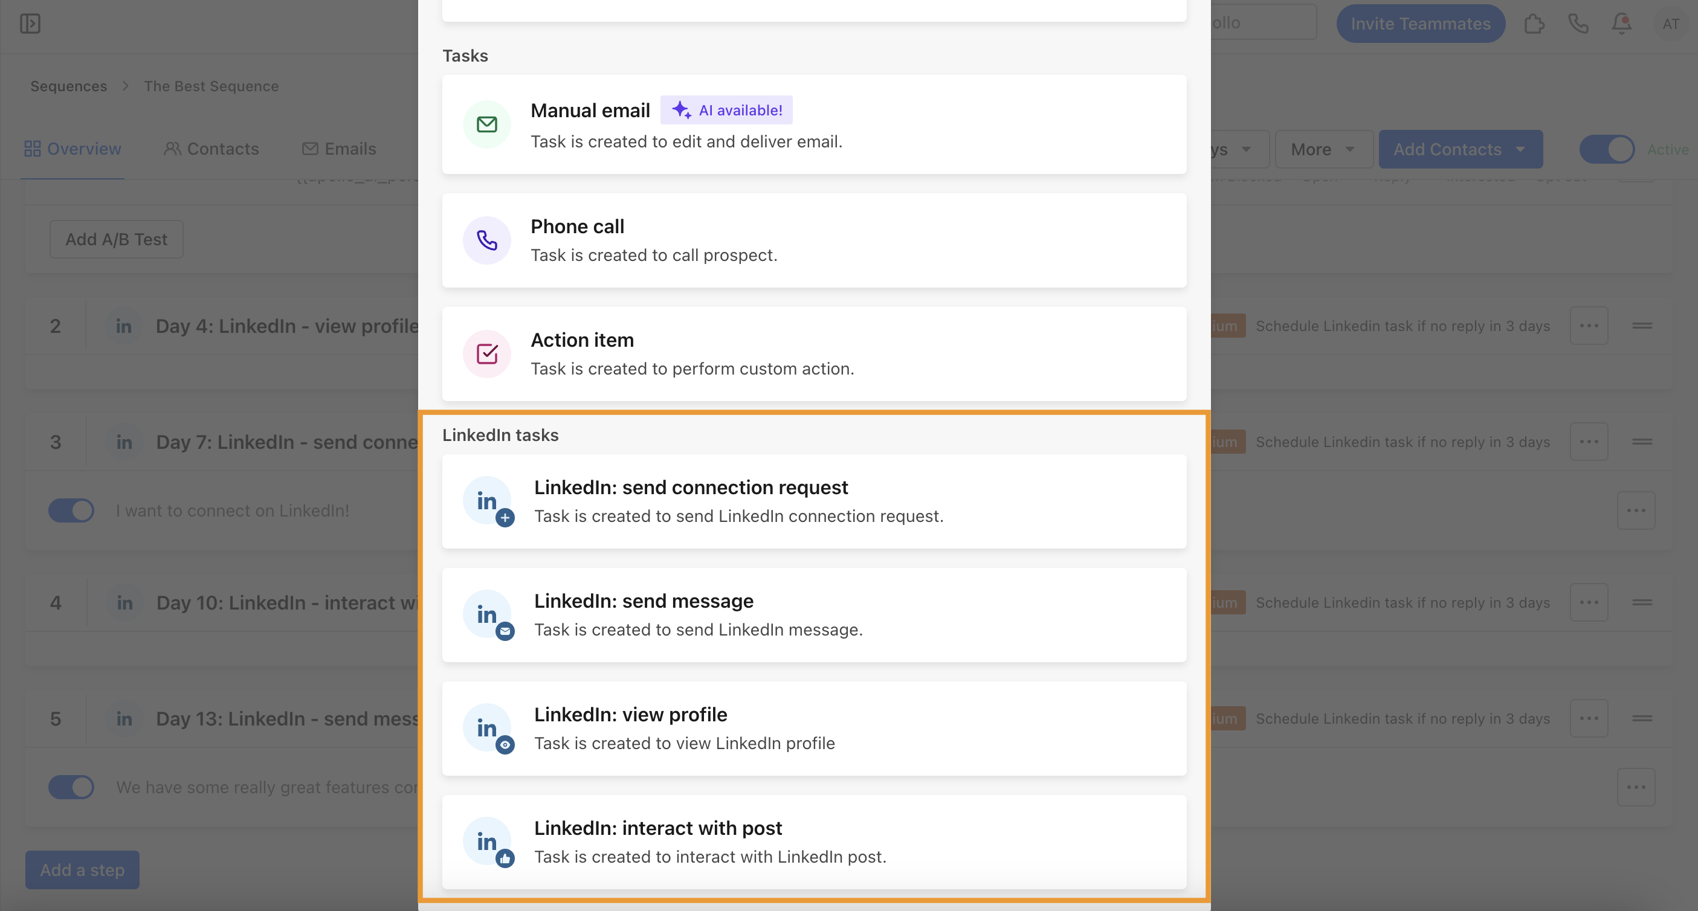Screen dimensions: 1698x911
Task: Open the three-dot menu beside the connect message
Action: tap(1636, 510)
